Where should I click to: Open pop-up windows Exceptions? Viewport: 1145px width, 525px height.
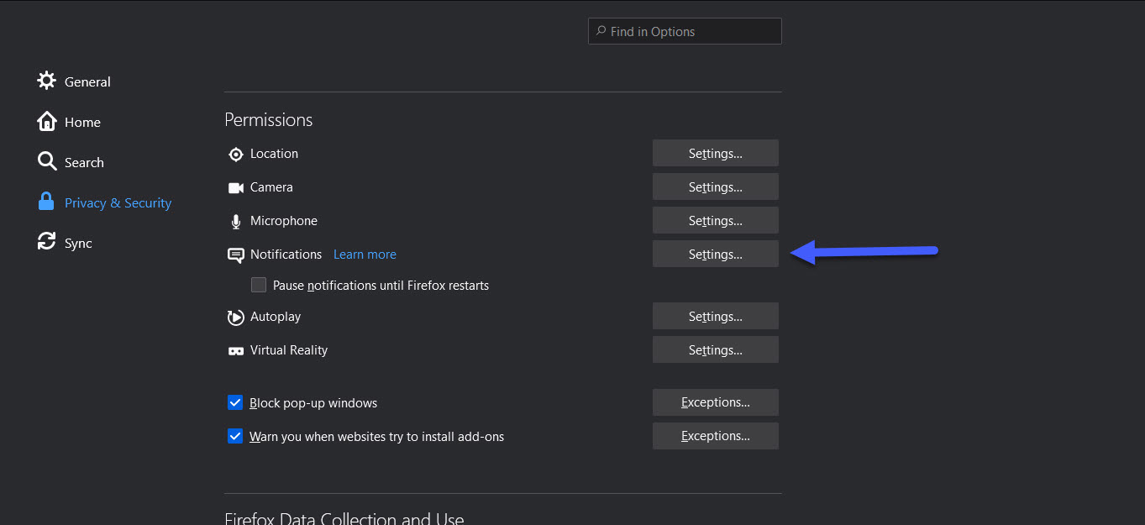716,402
